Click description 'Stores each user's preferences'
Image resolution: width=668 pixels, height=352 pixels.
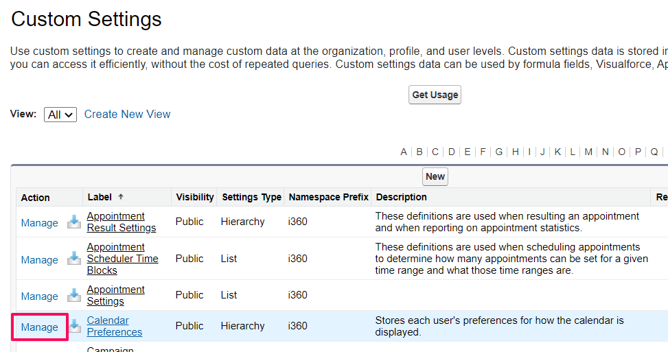pyautogui.click(x=499, y=326)
